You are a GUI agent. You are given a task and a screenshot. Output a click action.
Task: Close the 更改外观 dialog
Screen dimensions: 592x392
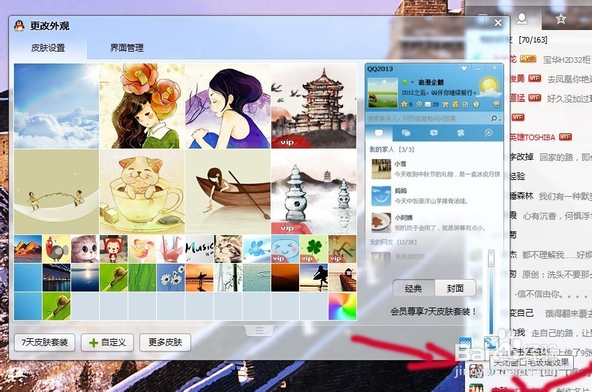tap(499, 23)
